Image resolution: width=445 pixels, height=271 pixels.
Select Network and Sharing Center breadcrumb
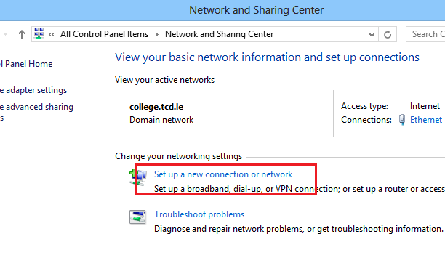(x=219, y=34)
